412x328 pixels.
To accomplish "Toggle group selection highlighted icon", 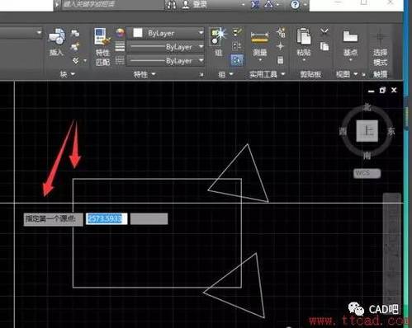I will pyautogui.click(x=237, y=60).
